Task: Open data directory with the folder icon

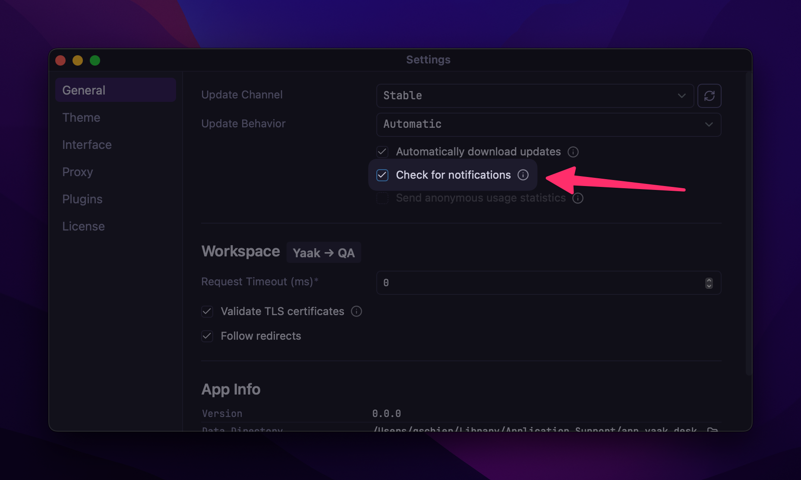Action: [712, 429]
